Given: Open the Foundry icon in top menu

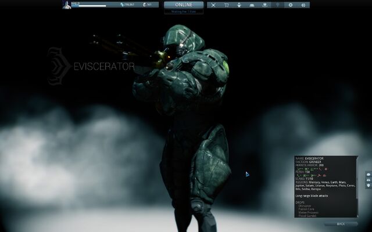Looking at the screenshot, I should 239,5.
